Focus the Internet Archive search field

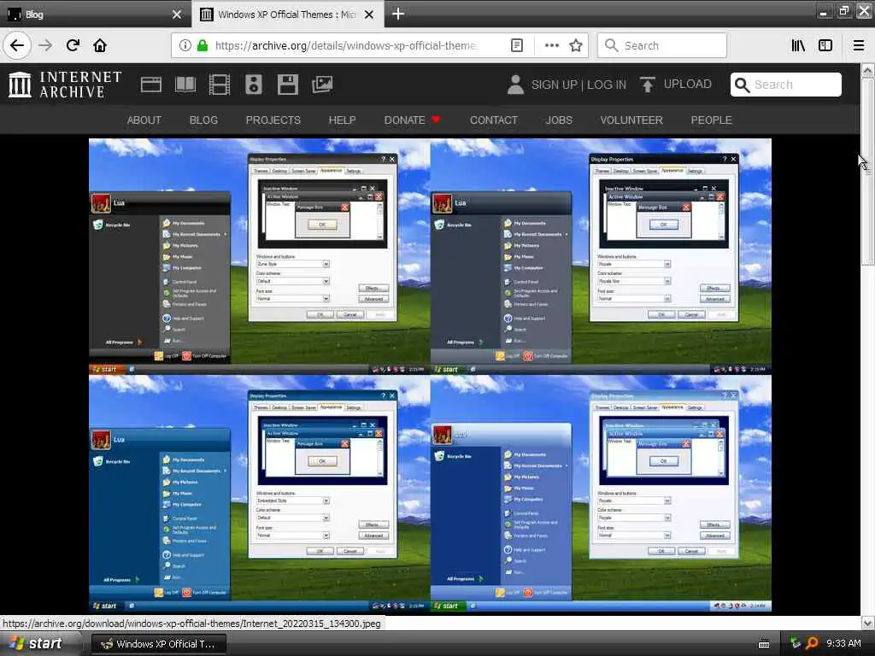tap(786, 85)
